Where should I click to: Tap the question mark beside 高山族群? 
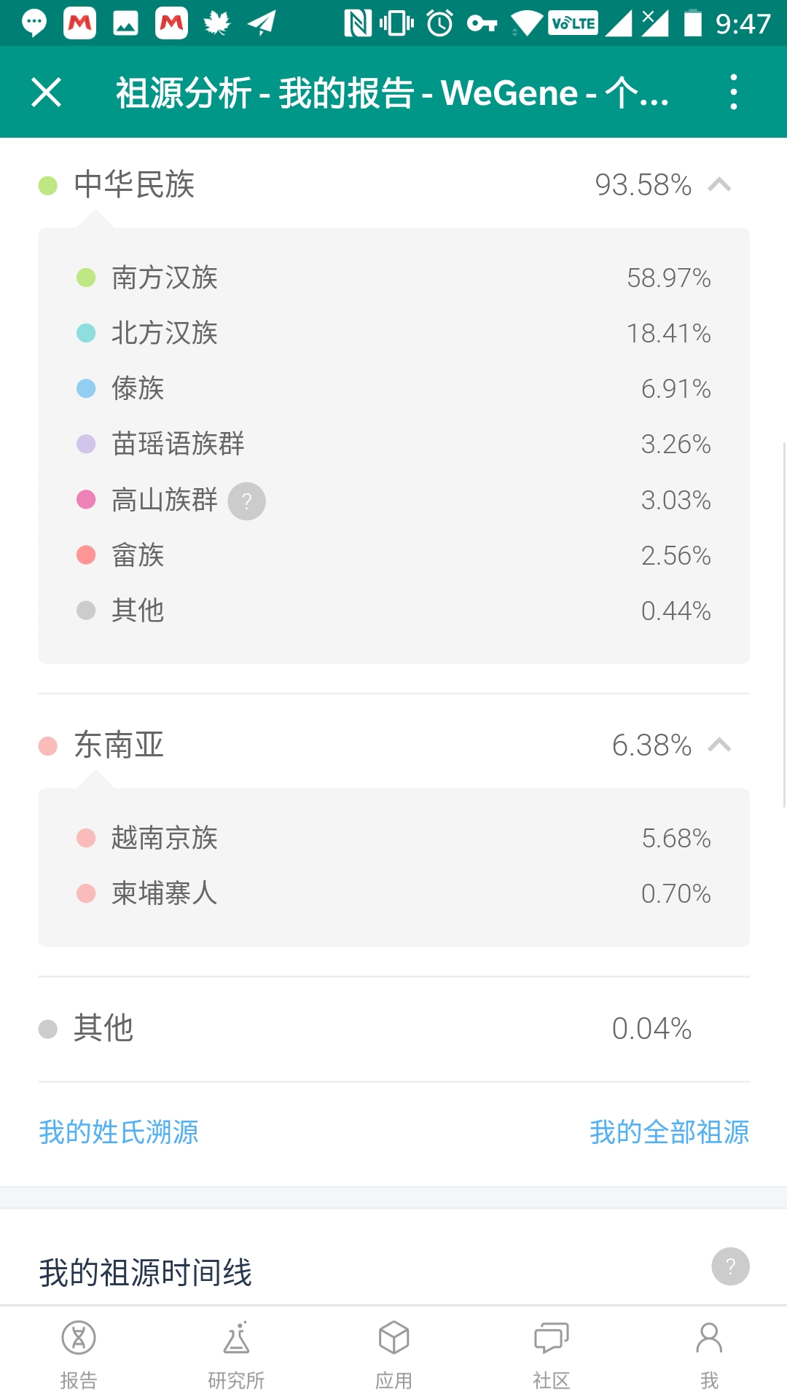pos(247,501)
